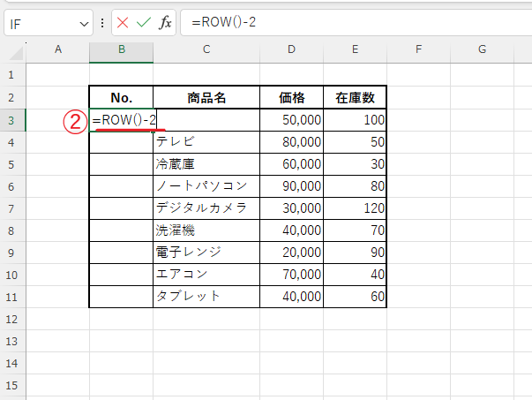This screenshot has height=400, width=532.
Task: Click the formula bar text =ROW()-2
Action: pos(223,22)
